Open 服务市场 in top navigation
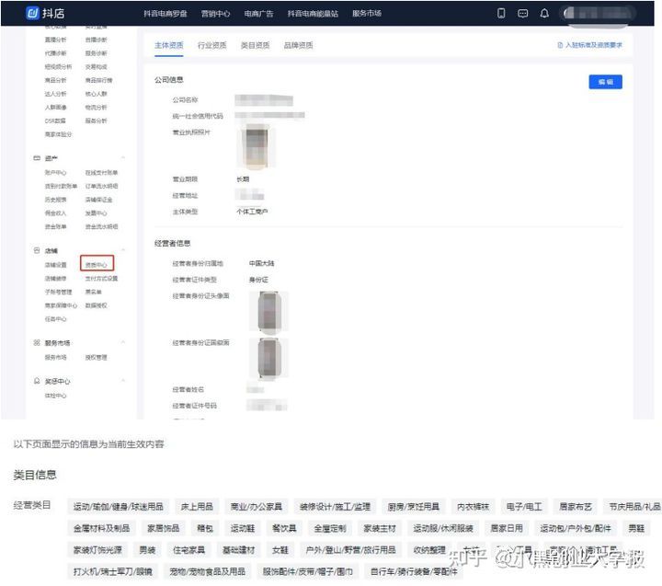Viewport: 662px width, 586px height. [x=367, y=14]
